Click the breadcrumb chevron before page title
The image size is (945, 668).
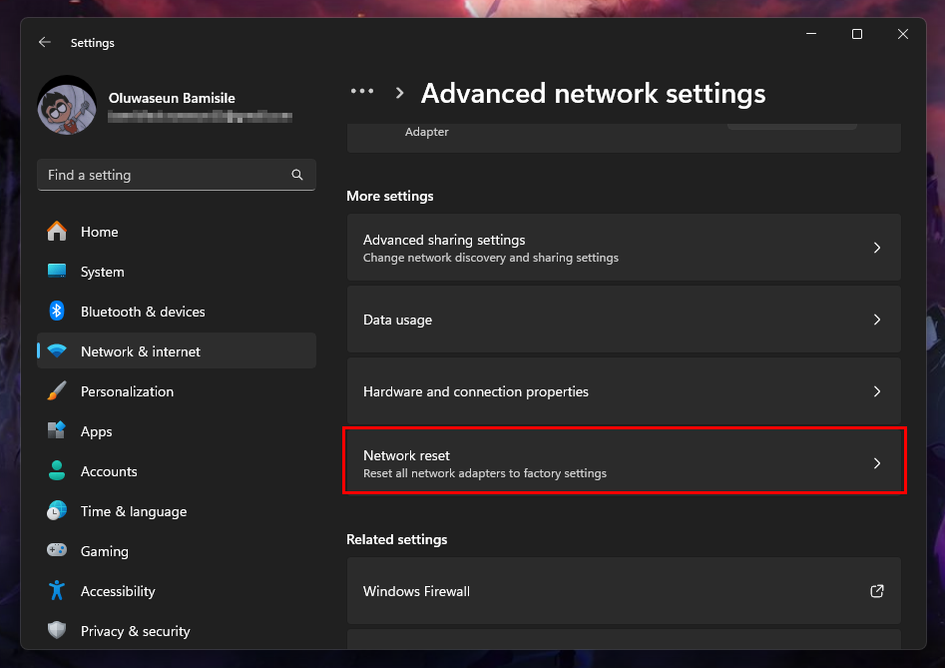tap(399, 93)
